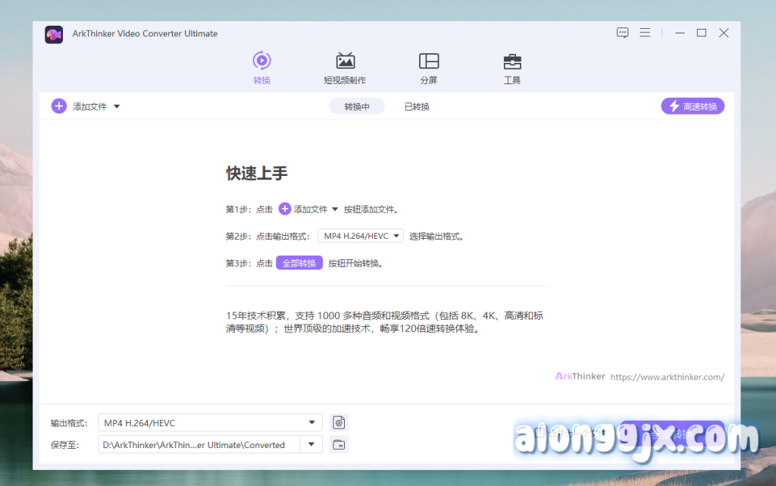Click the 全部转换 button in step 3
The width and height of the screenshot is (776, 486).
pos(299,263)
